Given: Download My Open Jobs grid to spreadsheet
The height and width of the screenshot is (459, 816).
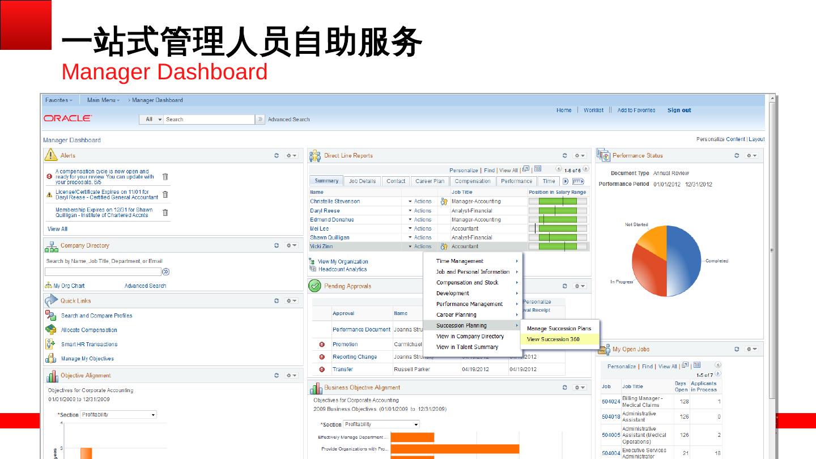Looking at the screenshot, I should [x=697, y=365].
